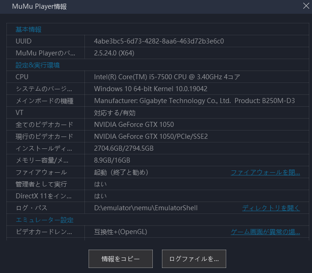Click the 基本情報 section header
The image size is (312, 273).
coord(28,29)
